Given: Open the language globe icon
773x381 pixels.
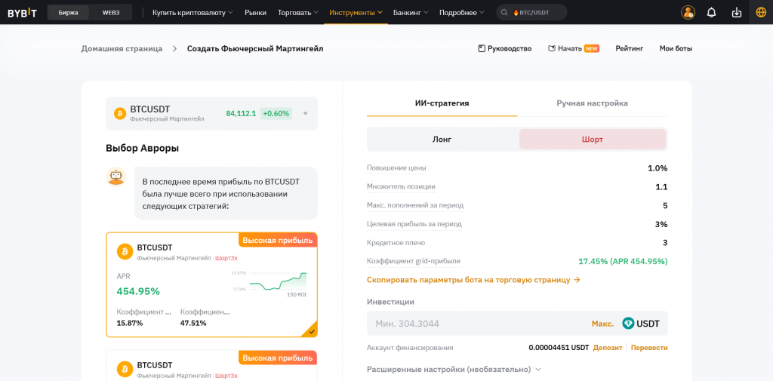Looking at the screenshot, I should point(761,12).
